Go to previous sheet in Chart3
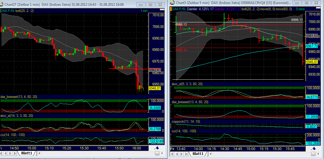324x159 pixels. [176, 154]
